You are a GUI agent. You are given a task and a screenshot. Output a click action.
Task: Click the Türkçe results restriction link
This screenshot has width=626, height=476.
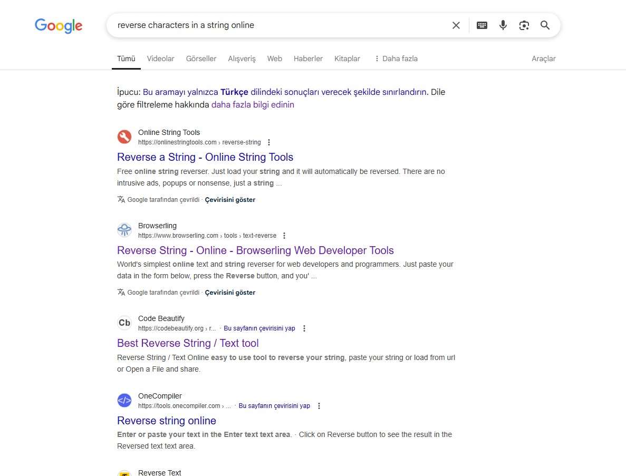point(285,92)
